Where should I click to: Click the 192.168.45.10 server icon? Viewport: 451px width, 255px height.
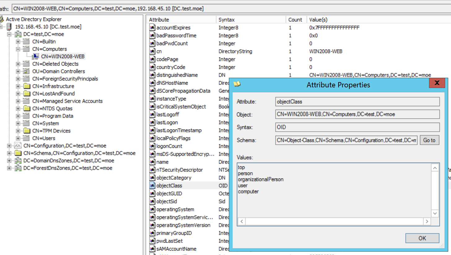point(10,27)
